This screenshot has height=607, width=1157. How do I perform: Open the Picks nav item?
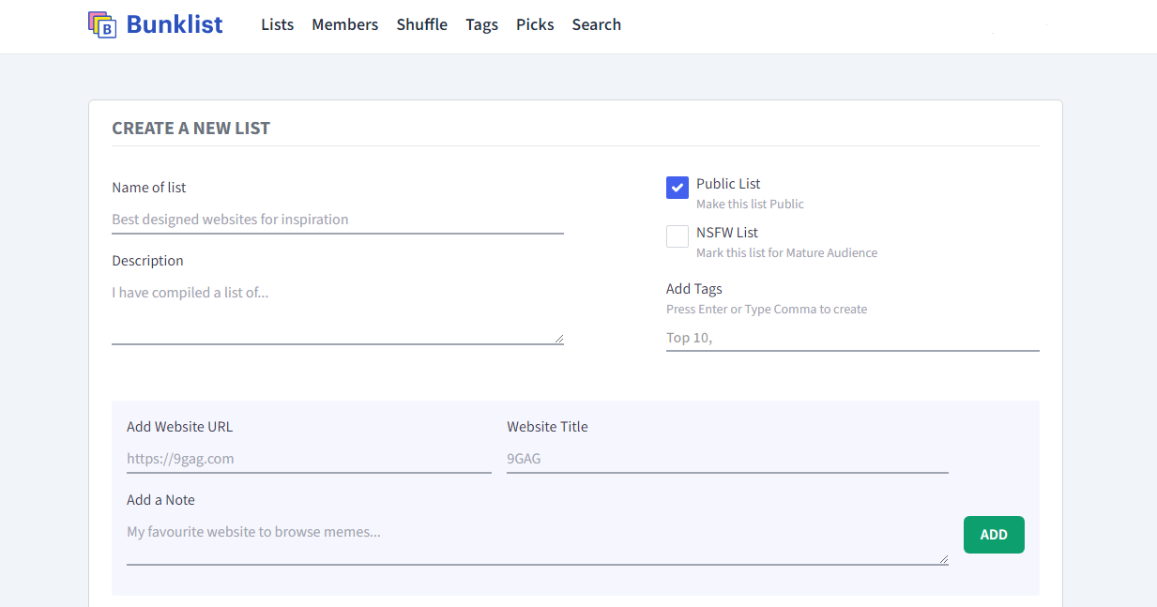pyautogui.click(x=535, y=24)
